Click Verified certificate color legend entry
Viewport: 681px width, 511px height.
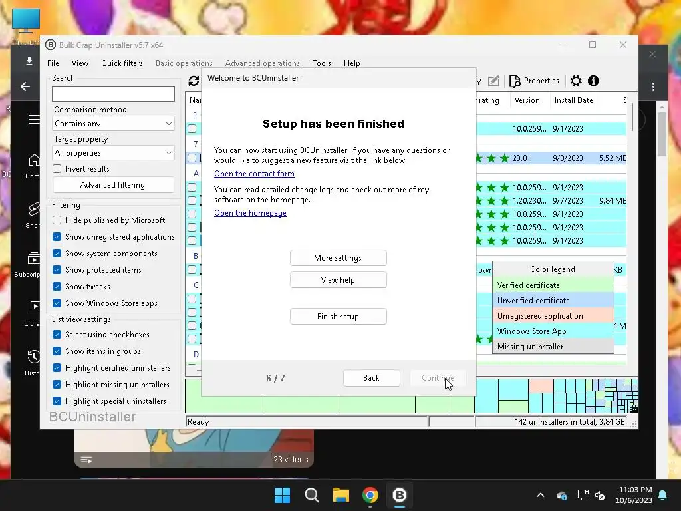pyautogui.click(x=553, y=285)
